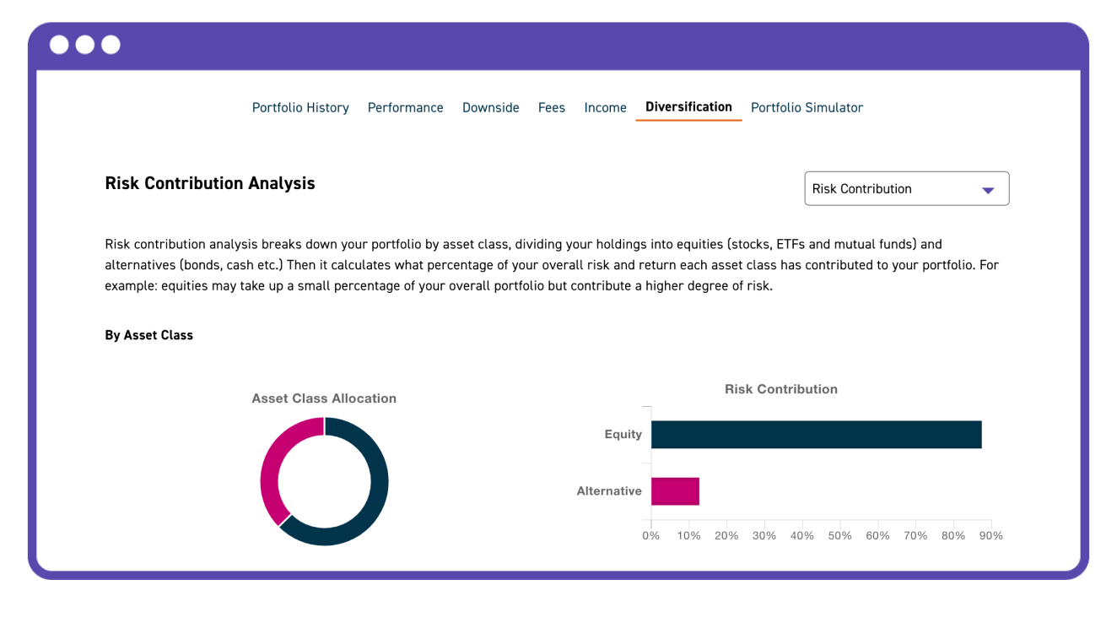Open the Portfolio Simulator tab
This screenshot has height=634, width=1117.
point(807,107)
